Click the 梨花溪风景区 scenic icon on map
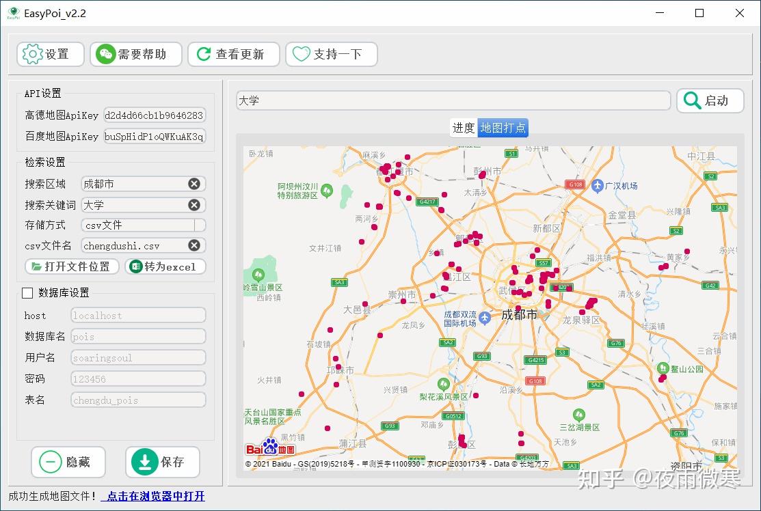 tap(443, 385)
